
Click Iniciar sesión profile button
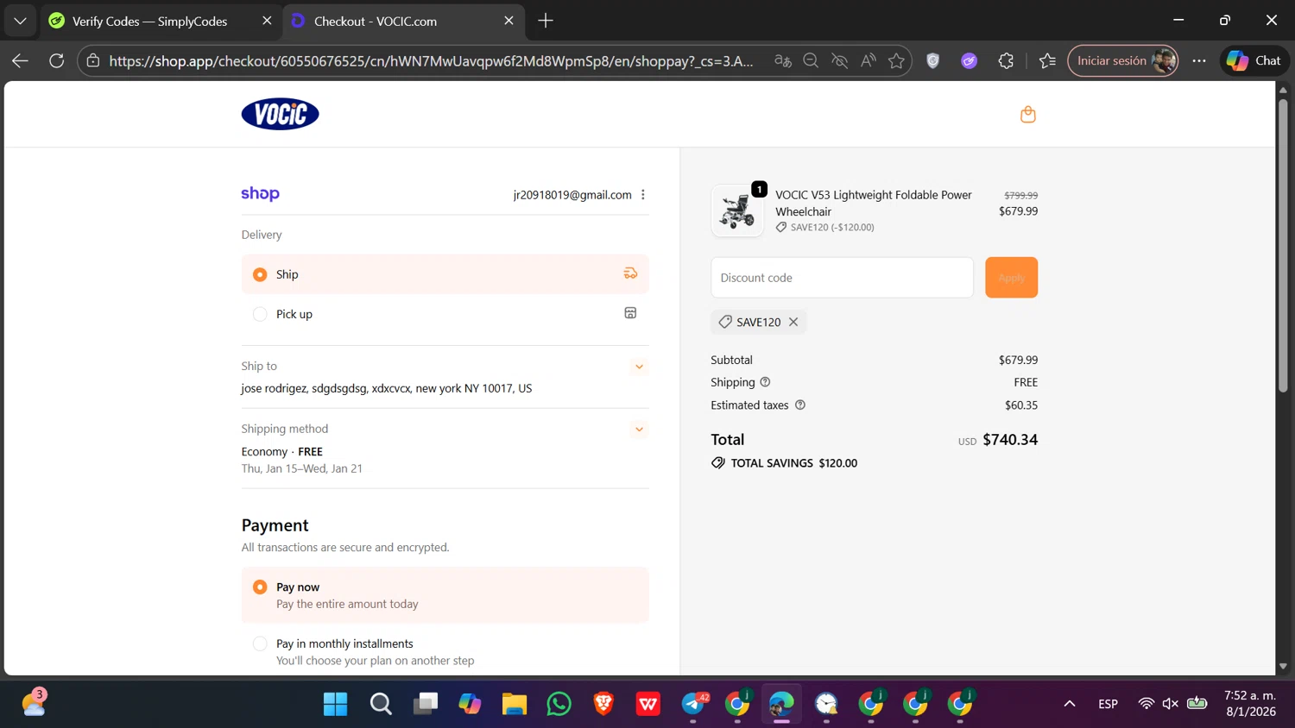1123,60
